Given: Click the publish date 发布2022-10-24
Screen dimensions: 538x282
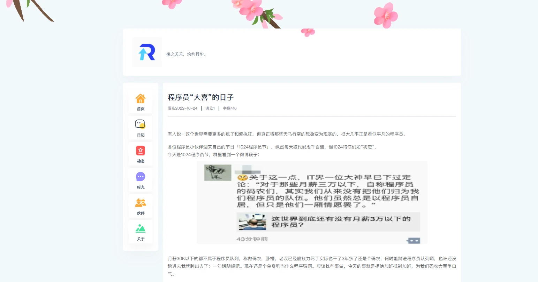Looking at the screenshot, I should [182, 108].
